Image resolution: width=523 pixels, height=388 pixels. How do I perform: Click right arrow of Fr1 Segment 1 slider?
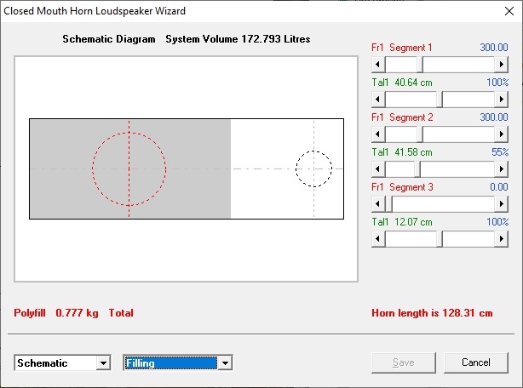pos(502,65)
